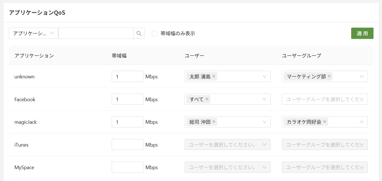This screenshot has width=382, height=181.
Task: Open the user dropdown in magicJack row
Action: (x=264, y=122)
